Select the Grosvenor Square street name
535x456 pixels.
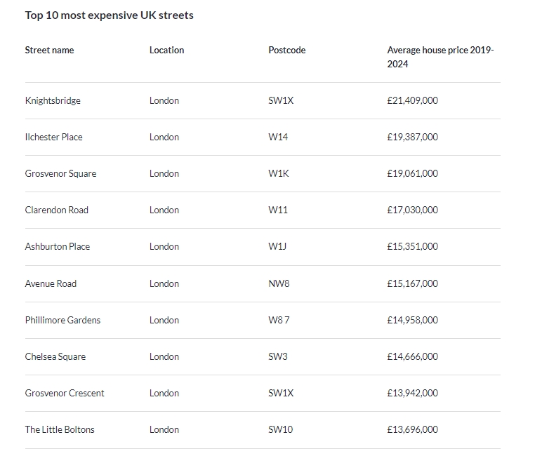[60, 173]
